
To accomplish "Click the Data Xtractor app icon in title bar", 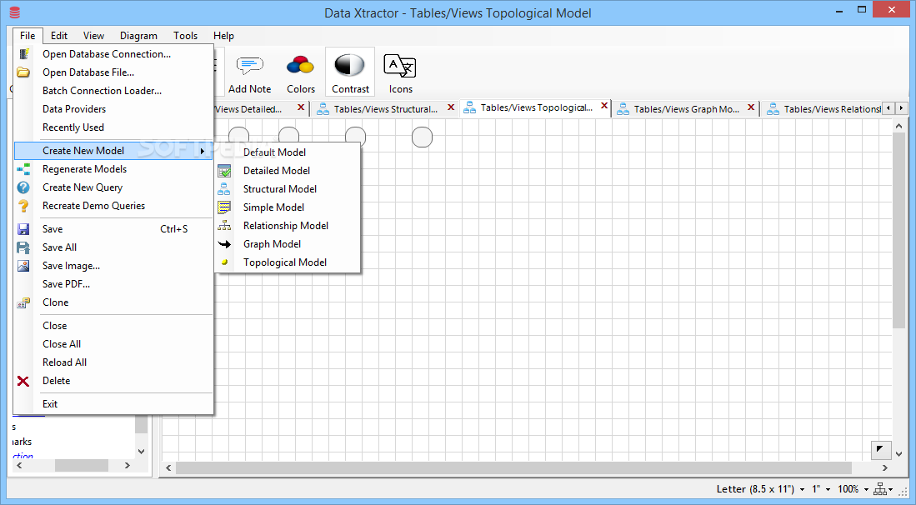I will click(x=15, y=12).
